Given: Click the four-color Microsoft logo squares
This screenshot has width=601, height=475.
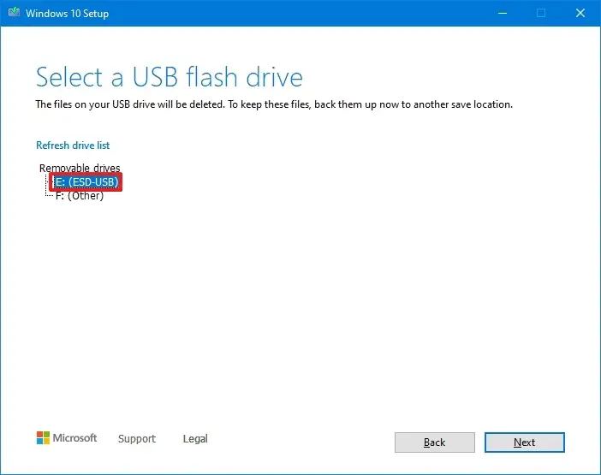Looking at the screenshot, I should [x=43, y=438].
